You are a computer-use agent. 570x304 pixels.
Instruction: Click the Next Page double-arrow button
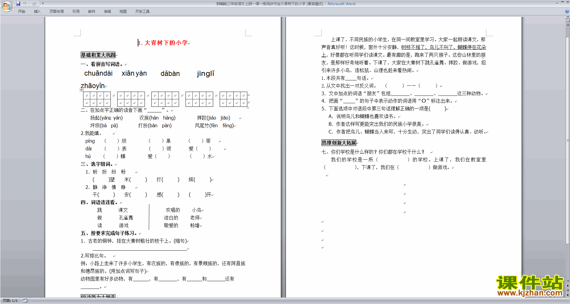pyautogui.click(x=568, y=295)
